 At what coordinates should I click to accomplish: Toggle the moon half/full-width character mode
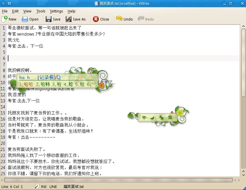[x=152, y=117]
